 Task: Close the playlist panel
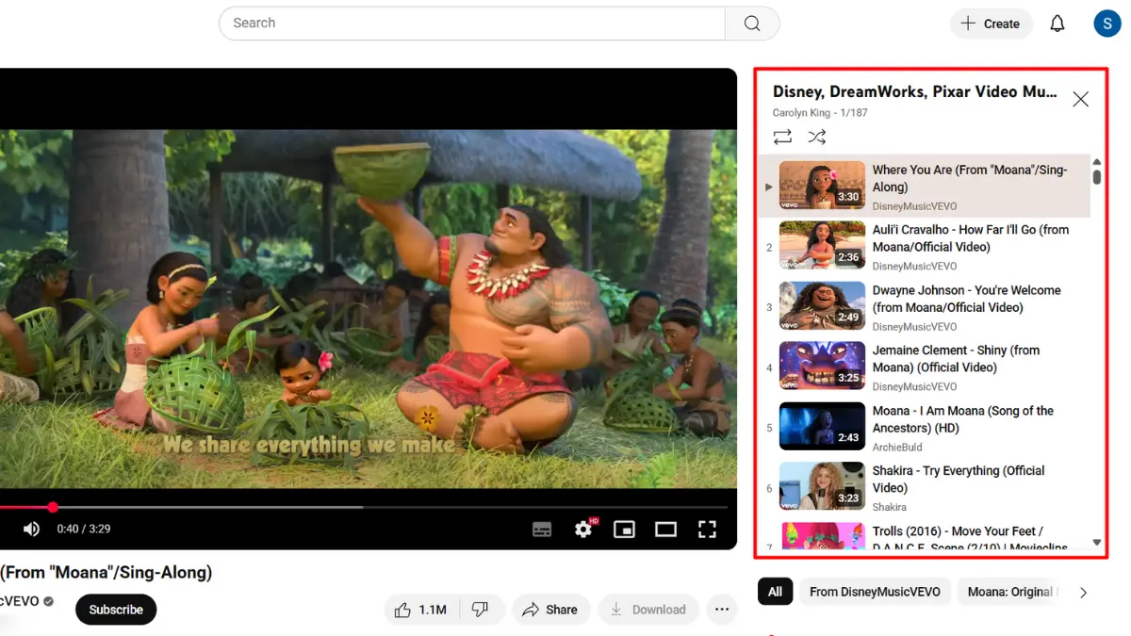click(1080, 99)
